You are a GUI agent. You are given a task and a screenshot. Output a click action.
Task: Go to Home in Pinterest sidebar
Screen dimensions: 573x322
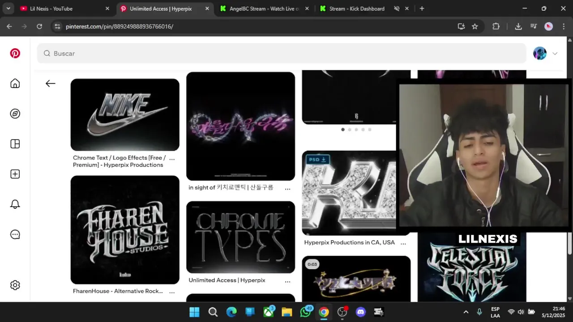(x=15, y=84)
